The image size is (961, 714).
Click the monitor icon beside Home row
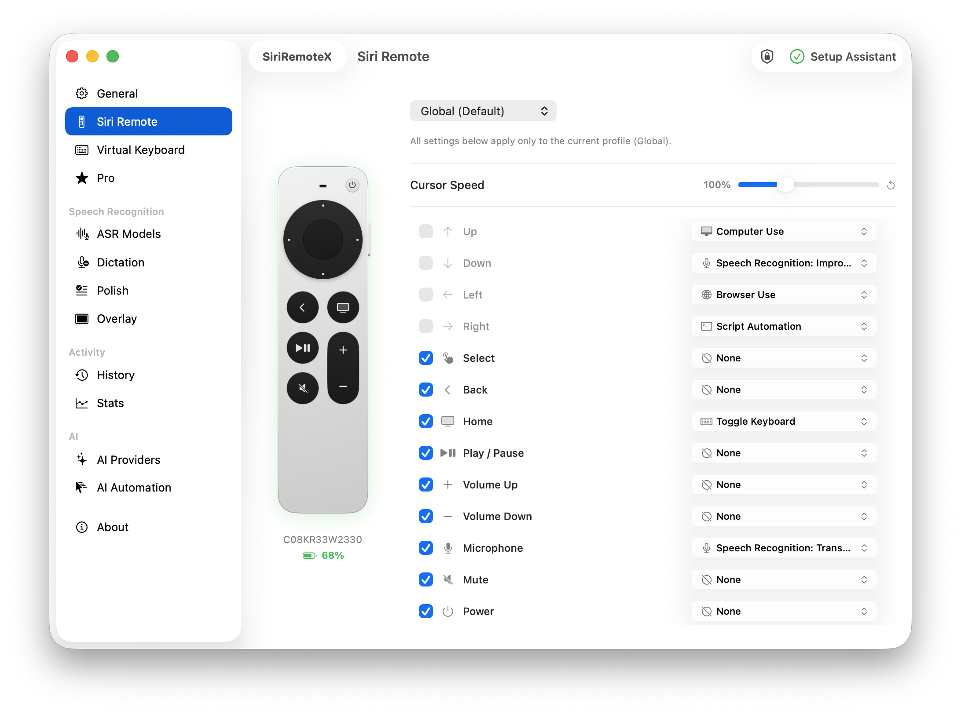(448, 422)
